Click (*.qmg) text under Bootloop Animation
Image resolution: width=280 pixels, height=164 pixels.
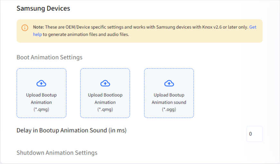click(105, 109)
